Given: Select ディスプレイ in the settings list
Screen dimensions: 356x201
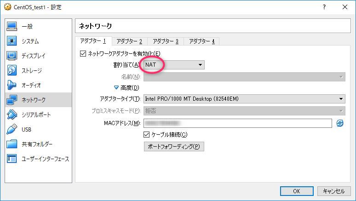Looking at the screenshot, I should tap(38, 56).
